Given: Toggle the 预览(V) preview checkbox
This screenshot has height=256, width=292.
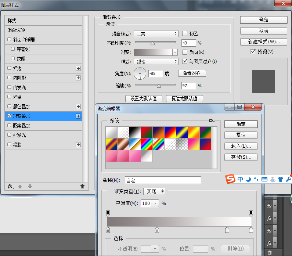Looking at the screenshot, I should point(253,51).
